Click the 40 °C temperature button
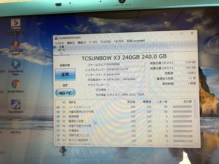This screenshot has height=164, width=219. click(65, 93)
